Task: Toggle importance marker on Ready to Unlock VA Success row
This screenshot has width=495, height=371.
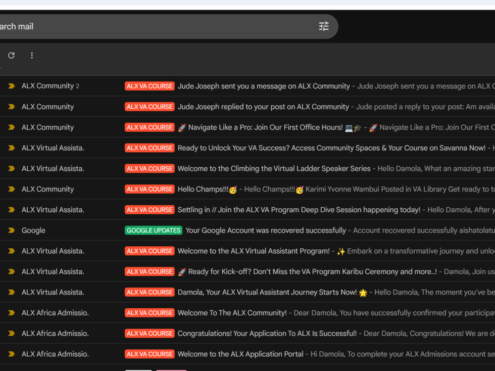Action: (x=12, y=147)
